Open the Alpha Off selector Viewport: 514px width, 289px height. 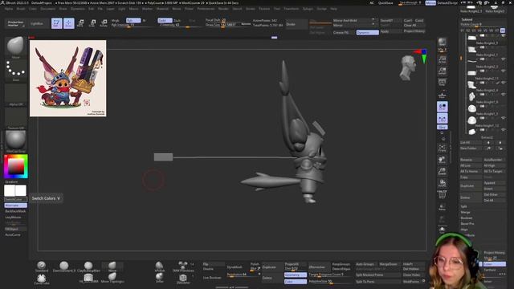point(15,95)
